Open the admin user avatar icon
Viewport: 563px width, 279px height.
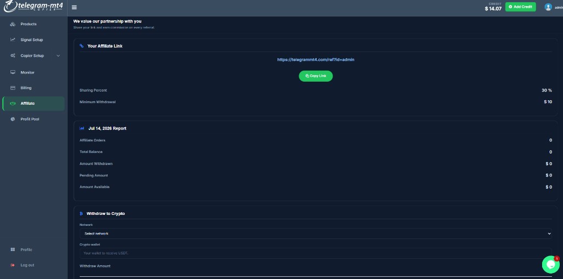pos(548,7)
